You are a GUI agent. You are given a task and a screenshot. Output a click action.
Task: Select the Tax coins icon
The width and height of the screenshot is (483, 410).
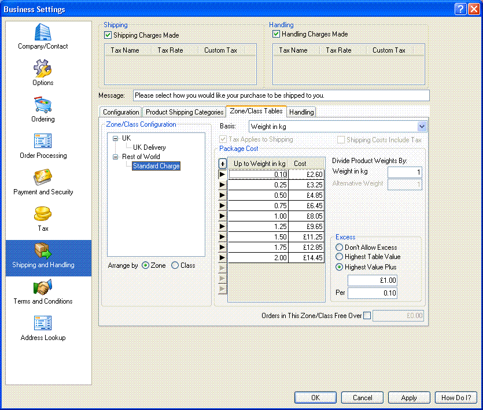pos(43,215)
